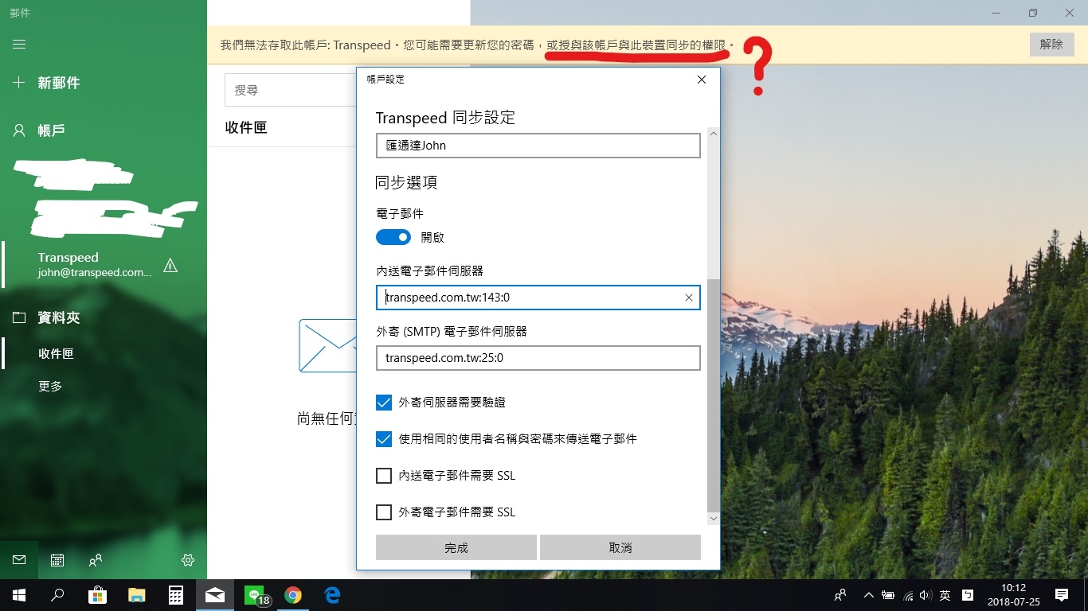This screenshot has height=611, width=1088.
Task: Open the Windows Start menu
Action: coord(19,595)
